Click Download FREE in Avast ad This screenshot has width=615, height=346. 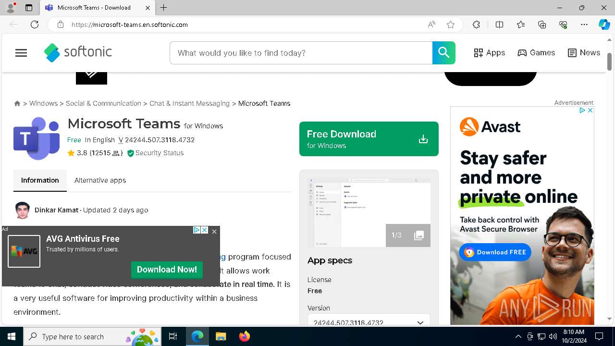click(x=495, y=252)
